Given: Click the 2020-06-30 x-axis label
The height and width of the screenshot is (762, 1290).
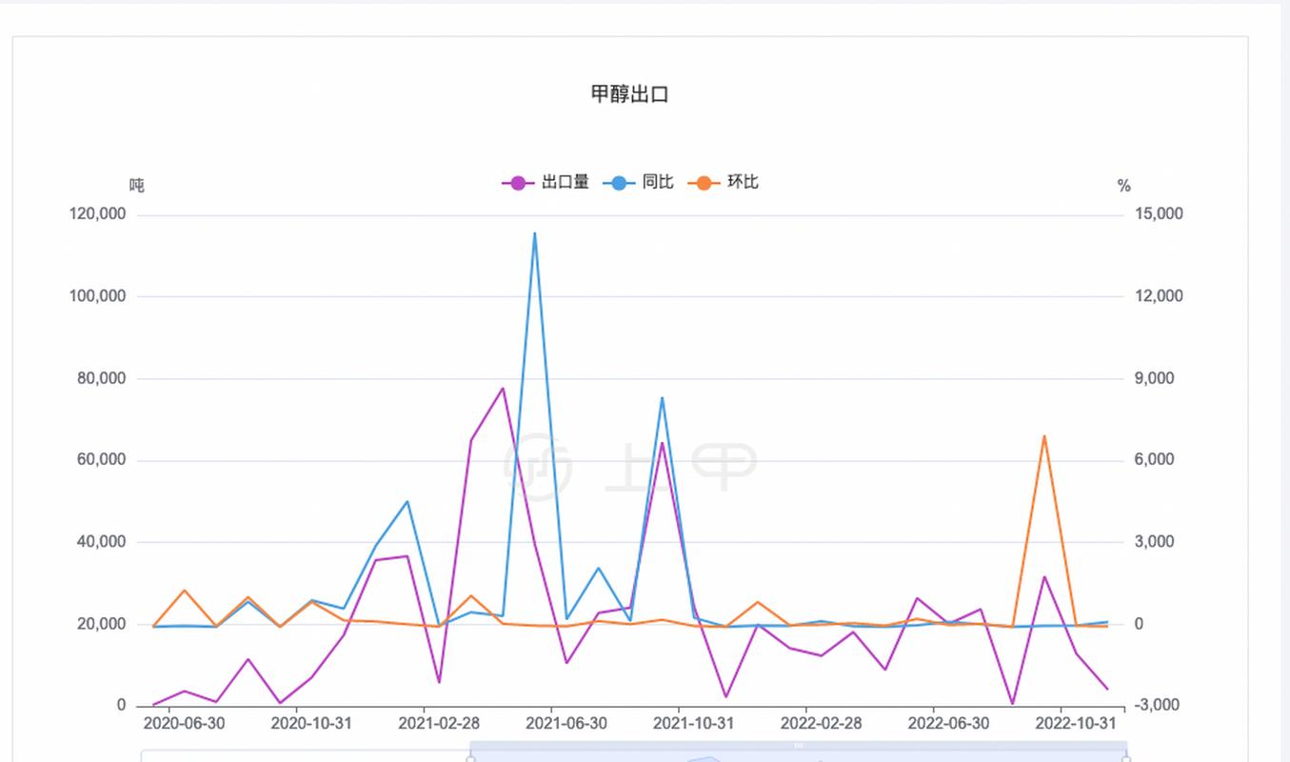Looking at the screenshot, I should (184, 724).
